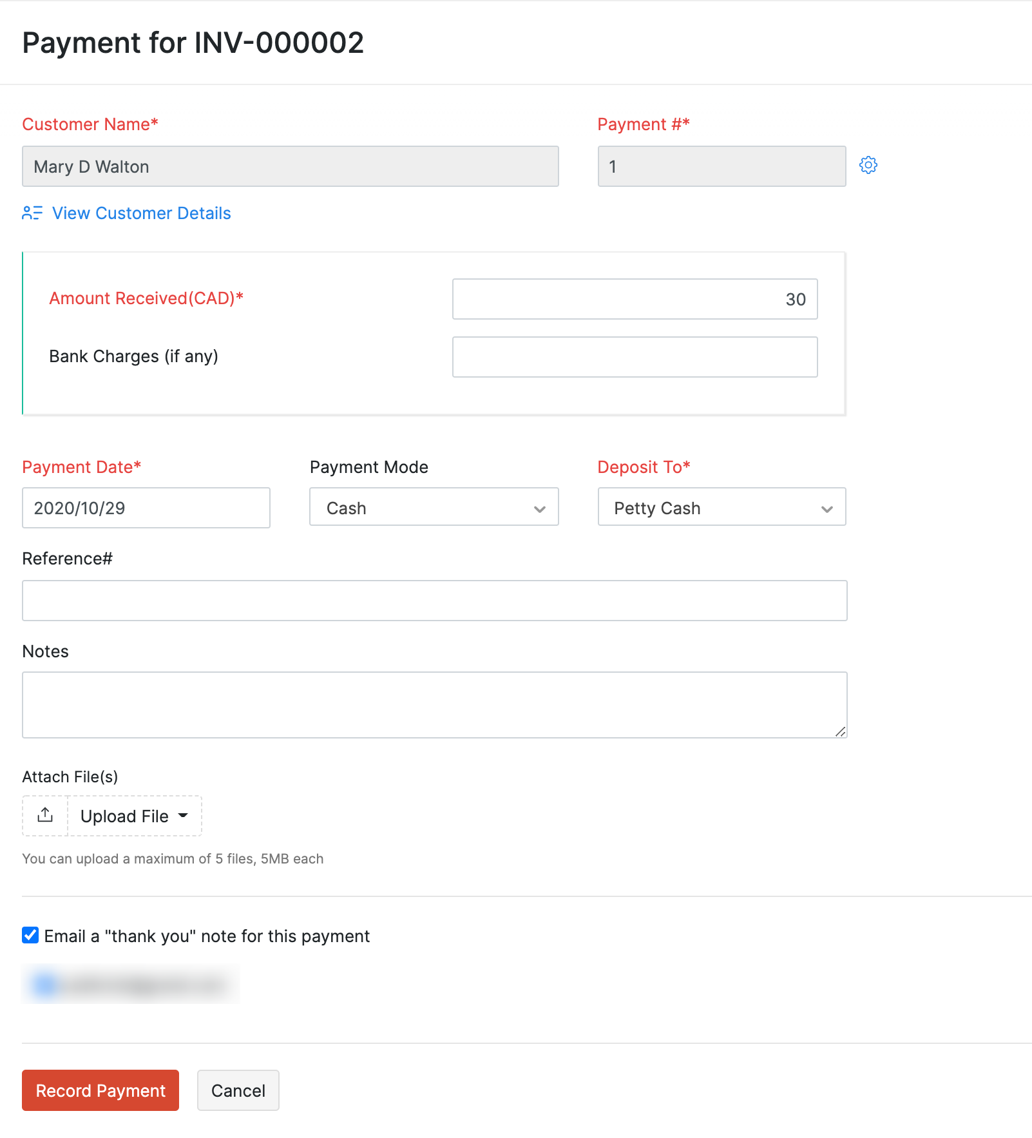Click the Amount Received input field
The height and width of the screenshot is (1138, 1032).
pos(635,298)
